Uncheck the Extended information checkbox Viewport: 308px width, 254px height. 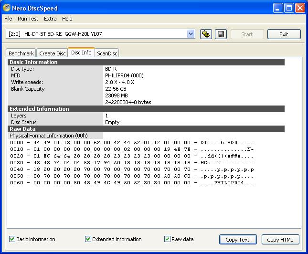point(88,239)
